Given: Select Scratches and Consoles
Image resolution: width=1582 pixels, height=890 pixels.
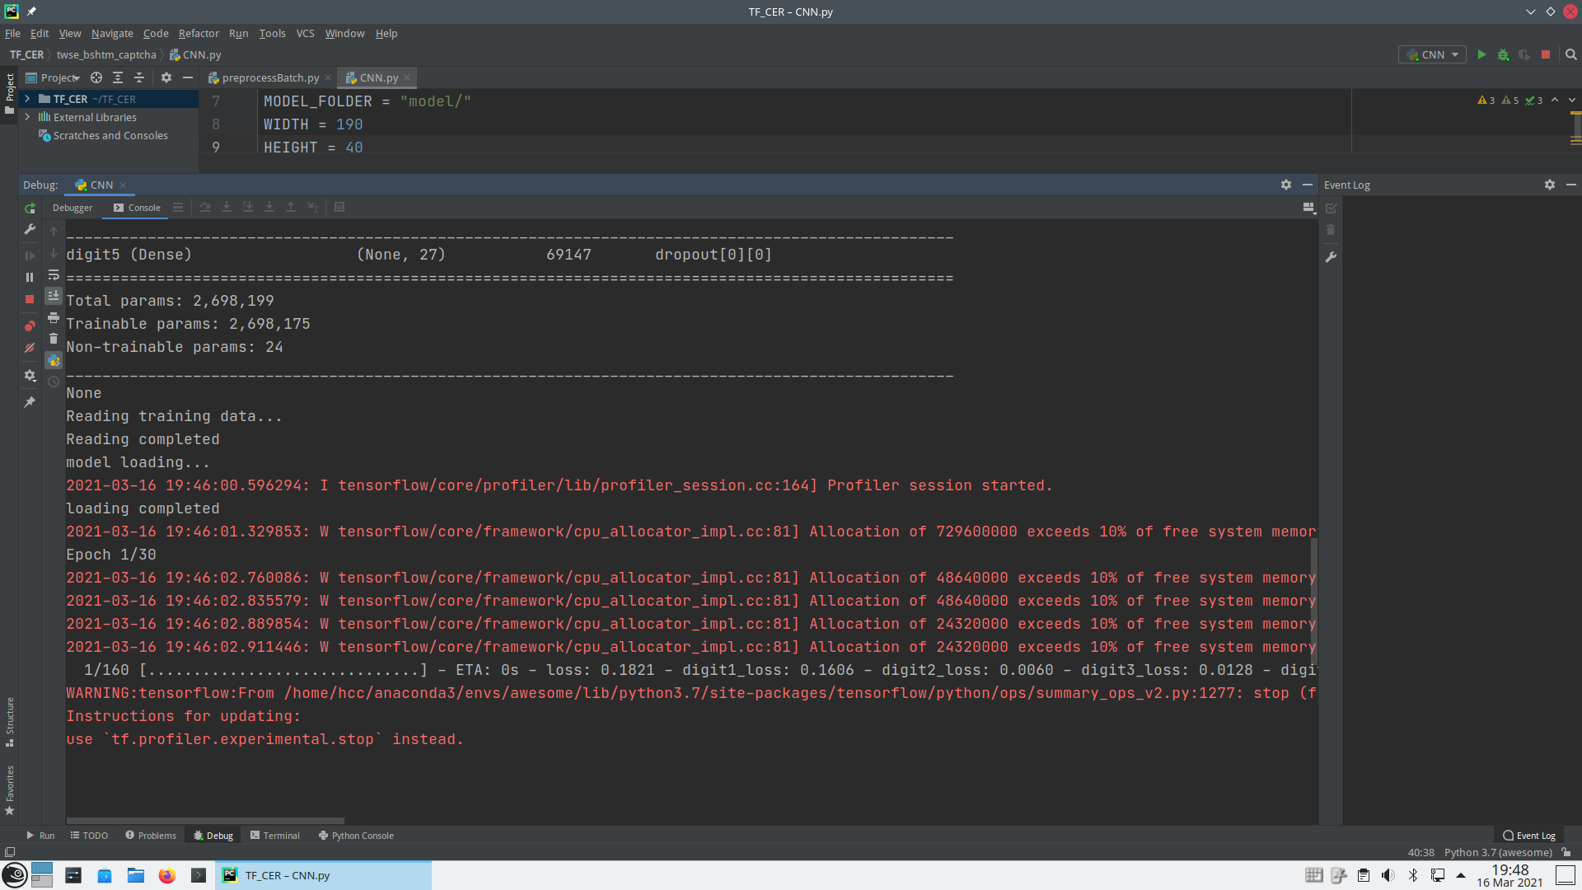Looking at the screenshot, I should tap(110, 135).
